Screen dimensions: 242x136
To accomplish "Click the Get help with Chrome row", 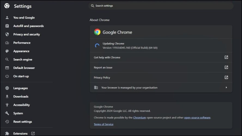I will click(x=161, y=57).
